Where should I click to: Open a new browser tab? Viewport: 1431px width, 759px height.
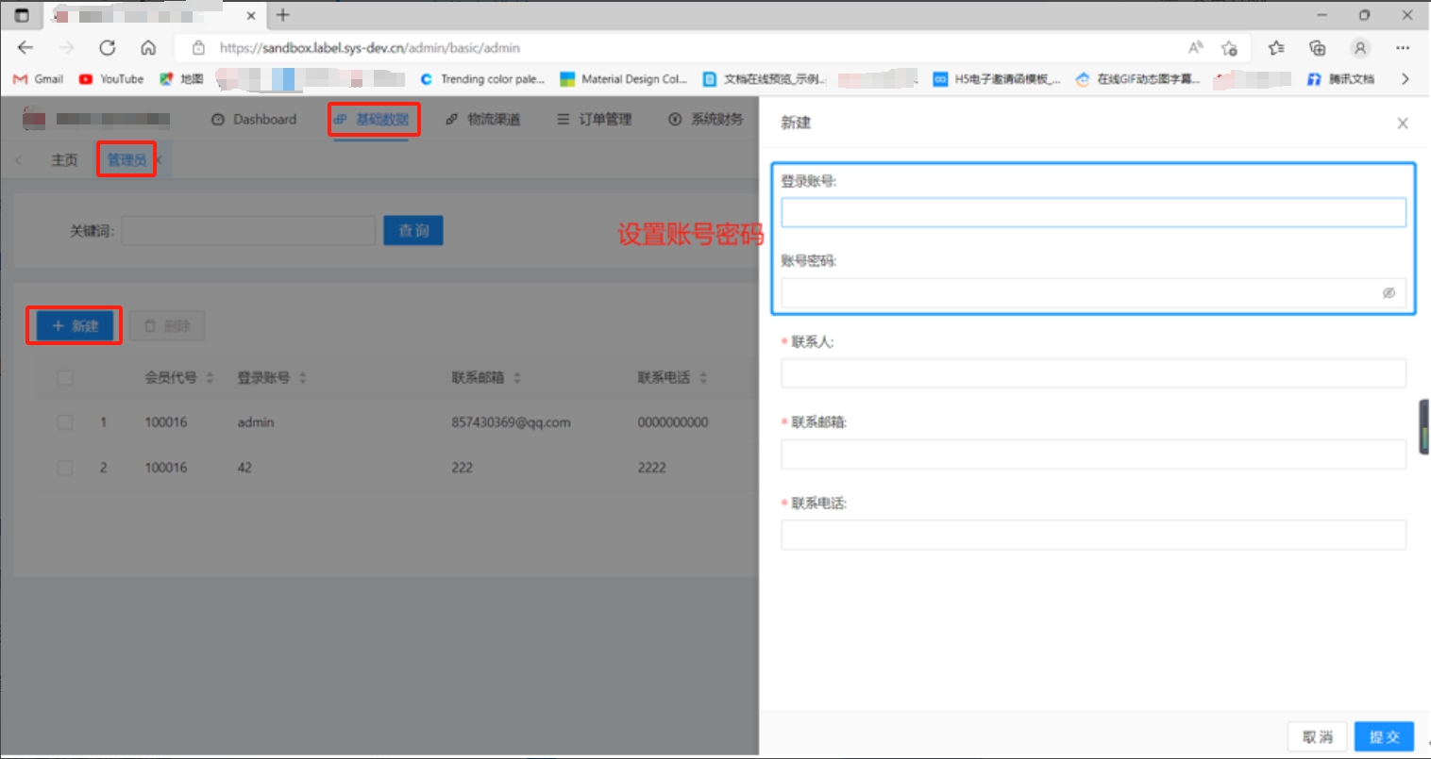click(x=283, y=15)
